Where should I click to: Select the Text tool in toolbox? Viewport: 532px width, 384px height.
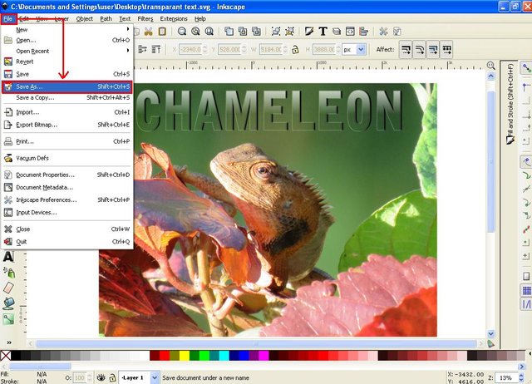[8, 257]
